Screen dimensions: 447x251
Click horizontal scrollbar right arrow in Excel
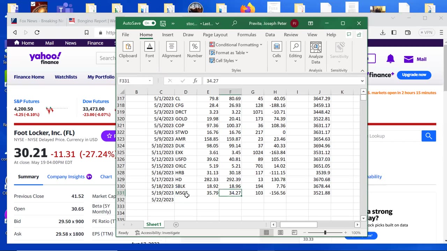pyautogui.click(x=357, y=225)
